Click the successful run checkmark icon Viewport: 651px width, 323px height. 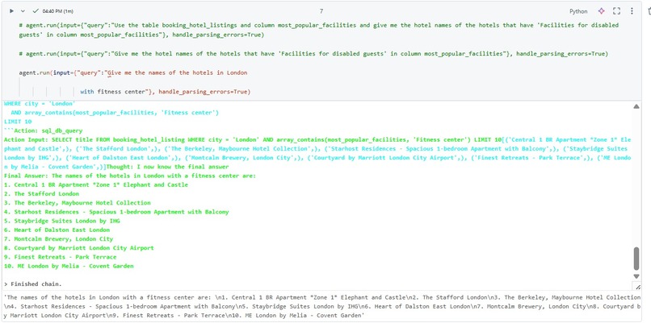click(36, 11)
